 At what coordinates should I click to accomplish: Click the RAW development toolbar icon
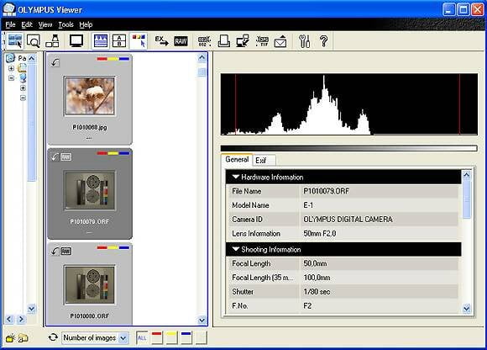tap(181, 41)
